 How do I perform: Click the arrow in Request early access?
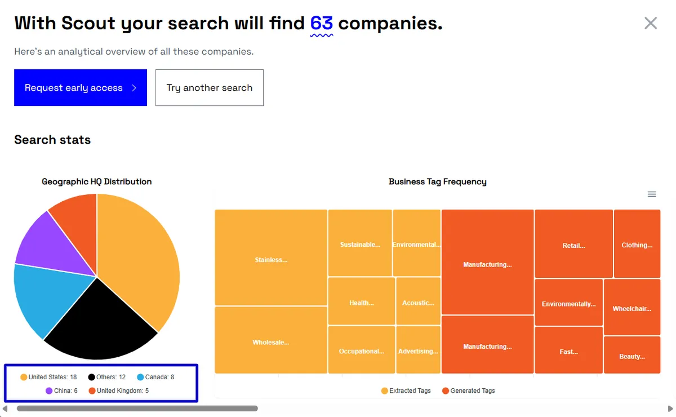pos(134,88)
